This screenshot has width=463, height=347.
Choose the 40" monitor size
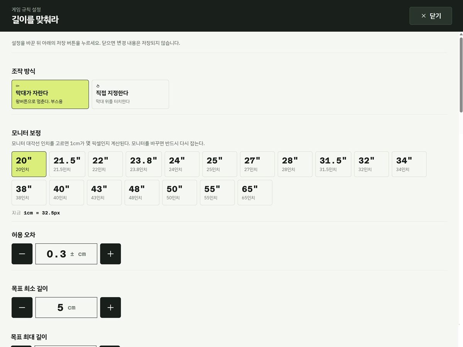(67, 192)
